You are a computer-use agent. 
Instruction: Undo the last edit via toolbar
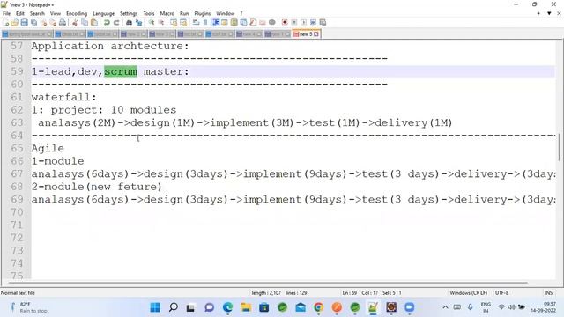107,23
